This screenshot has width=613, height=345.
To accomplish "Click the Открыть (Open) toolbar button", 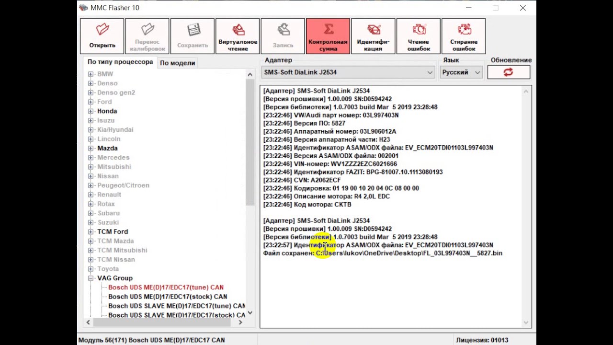I will point(102,36).
